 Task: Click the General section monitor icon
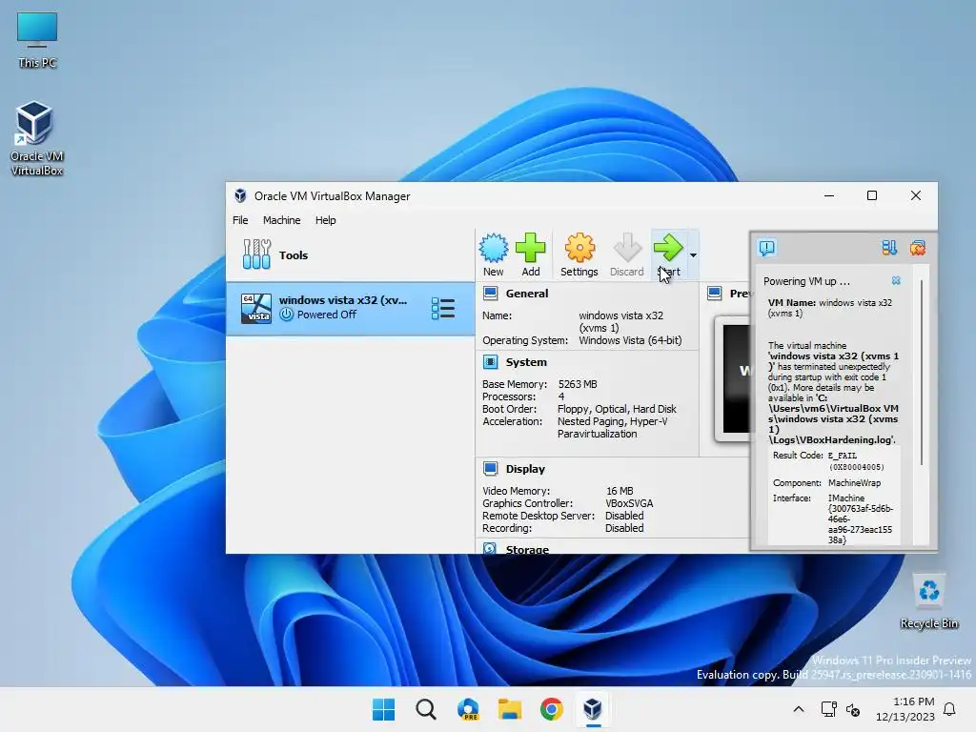coord(491,294)
